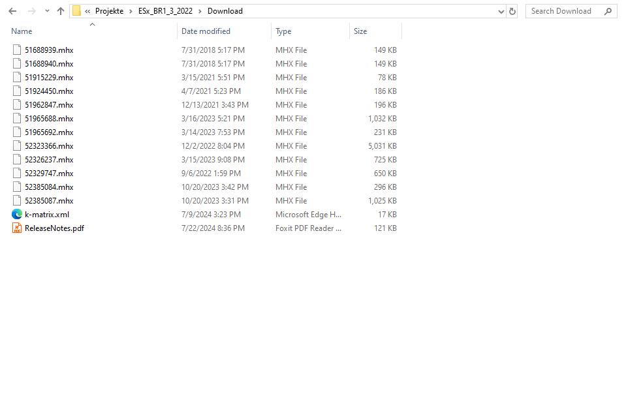Select file name 52323366.mhx

49,145
